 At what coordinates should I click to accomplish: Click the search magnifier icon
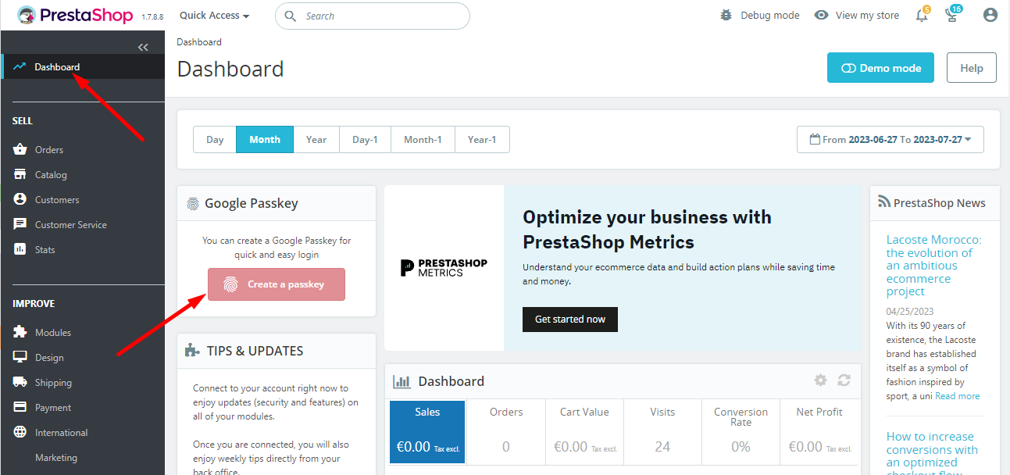tap(291, 16)
